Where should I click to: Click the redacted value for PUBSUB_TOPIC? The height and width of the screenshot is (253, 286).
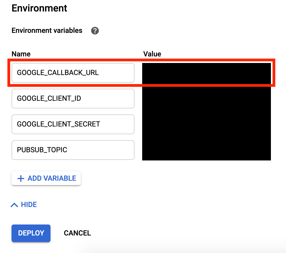pos(206,150)
